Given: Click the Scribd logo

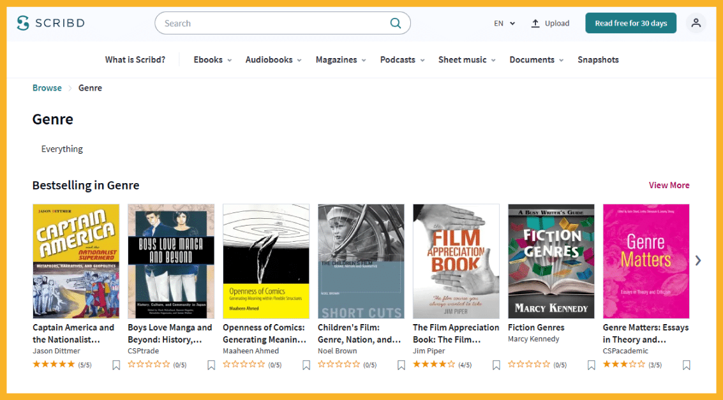Looking at the screenshot, I should tap(50, 23).
